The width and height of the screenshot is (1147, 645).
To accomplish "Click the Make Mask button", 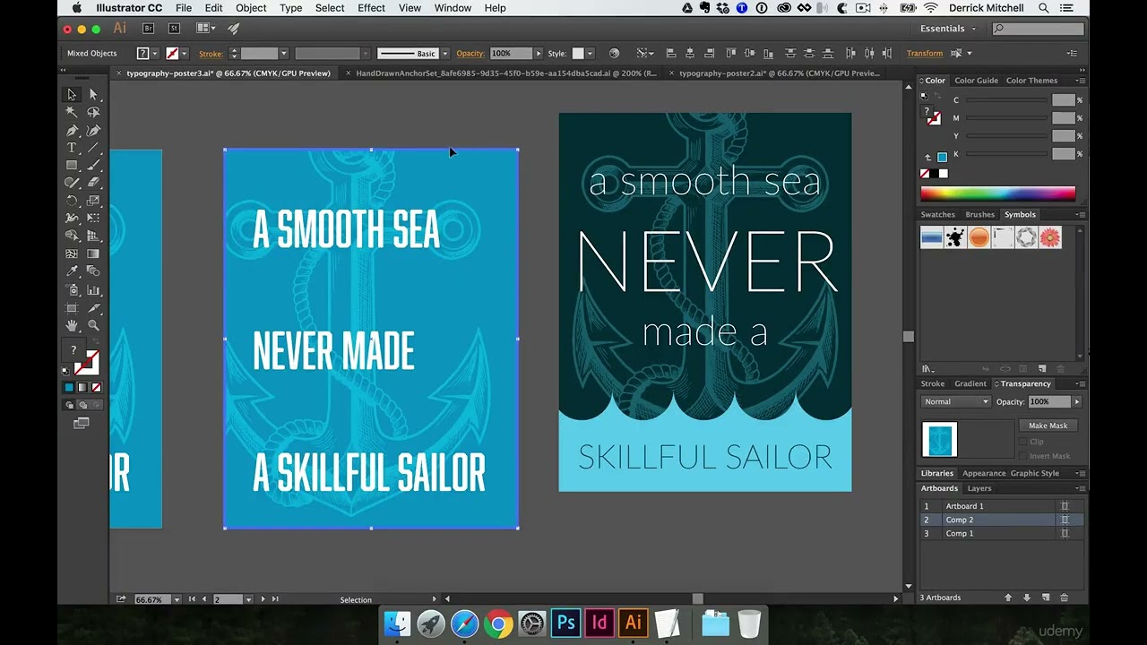I will click(1048, 426).
